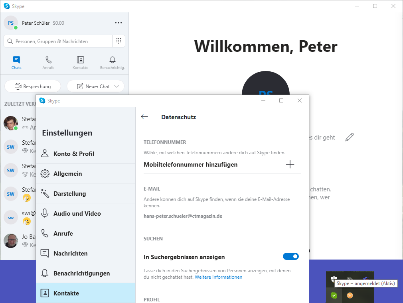Open the Jo Ba chat with photo avatar
This screenshot has height=303, width=403.
point(11,241)
